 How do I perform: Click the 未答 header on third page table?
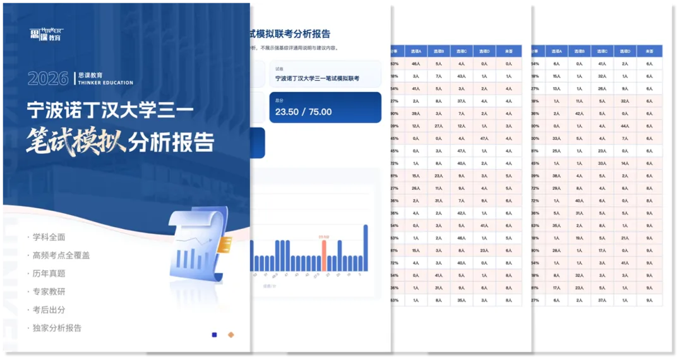pos(509,51)
